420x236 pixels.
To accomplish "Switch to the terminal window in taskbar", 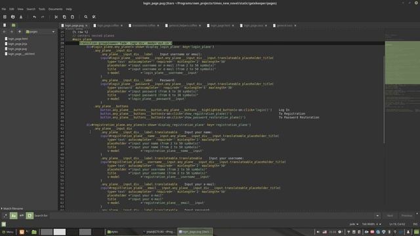I will 159,231.
